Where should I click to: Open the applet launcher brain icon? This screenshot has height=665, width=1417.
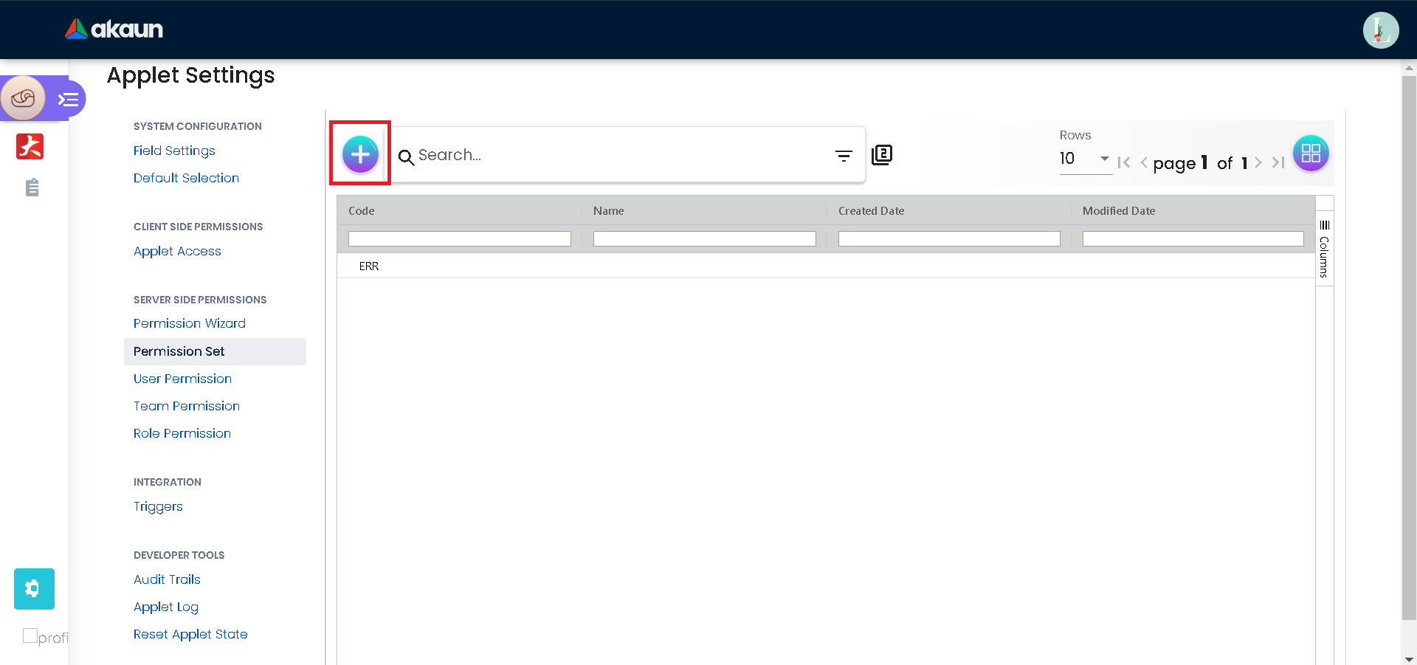[23, 98]
